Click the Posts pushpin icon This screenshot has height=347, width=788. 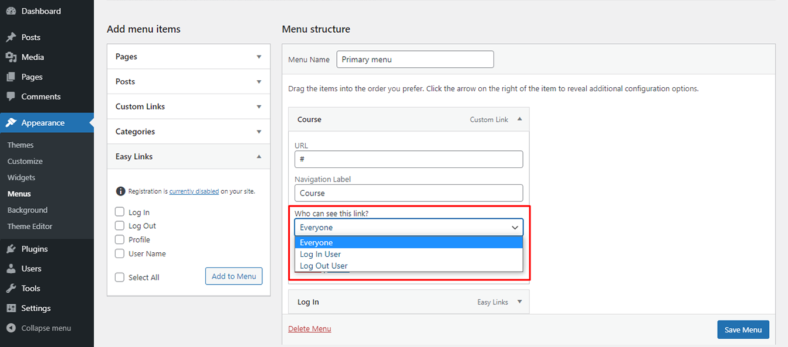coord(11,37)
